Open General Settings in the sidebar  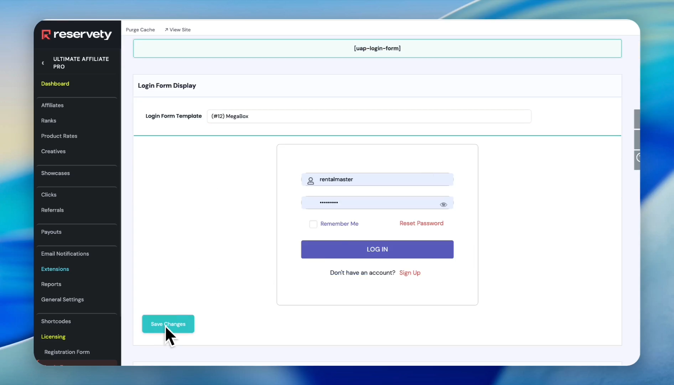pyautogui.click(x=62, y=300)
